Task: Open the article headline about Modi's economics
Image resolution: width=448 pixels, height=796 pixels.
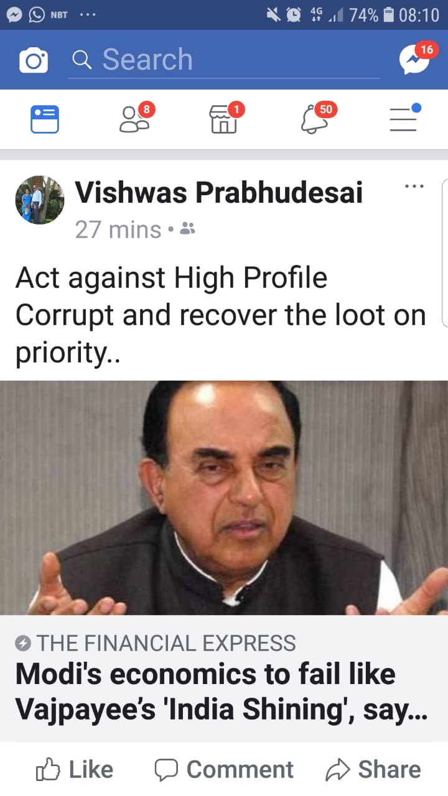Action: [222, 692]
